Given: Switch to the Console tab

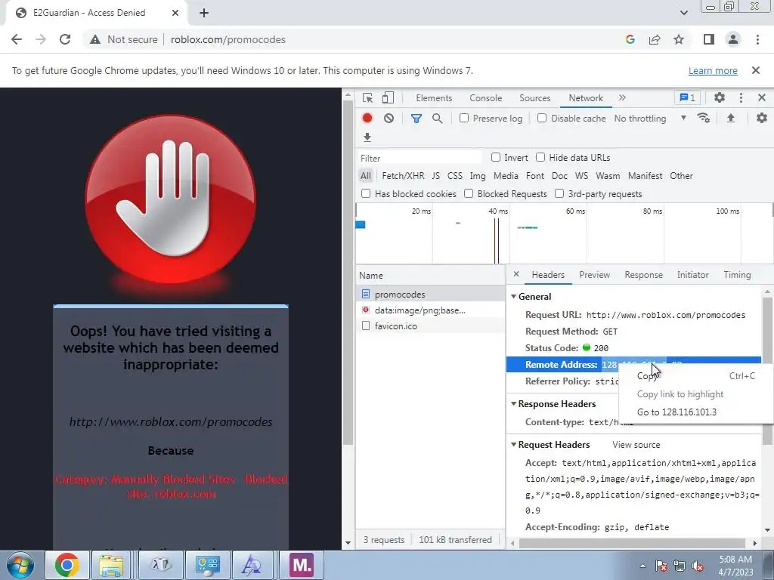Looking at the screenshot, I should coord(486,97).
